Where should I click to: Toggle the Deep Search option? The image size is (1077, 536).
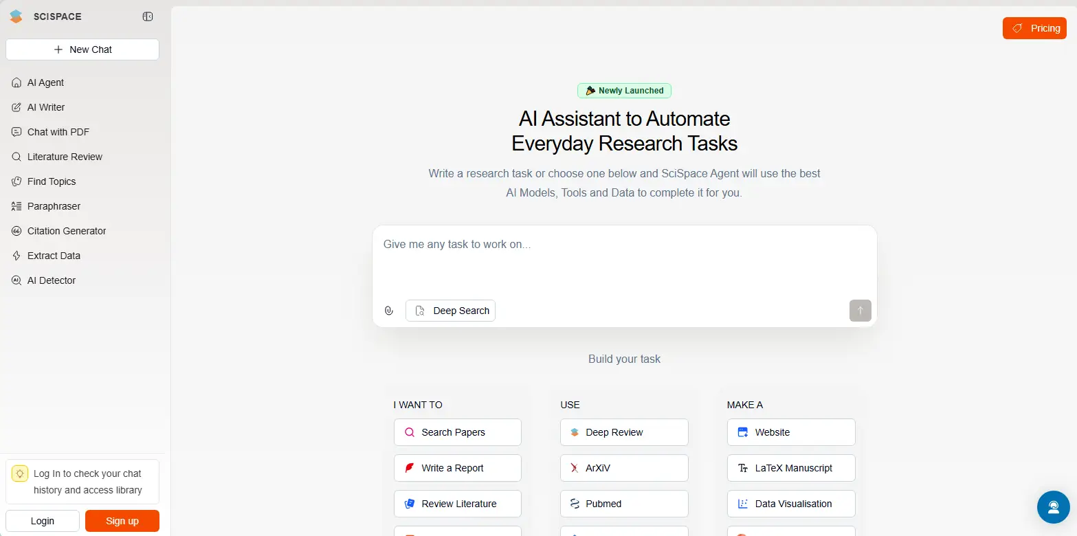pos(450,311)
